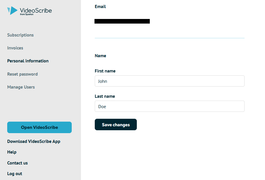
Task: Click the First name field label
Action: pos(105,71)
